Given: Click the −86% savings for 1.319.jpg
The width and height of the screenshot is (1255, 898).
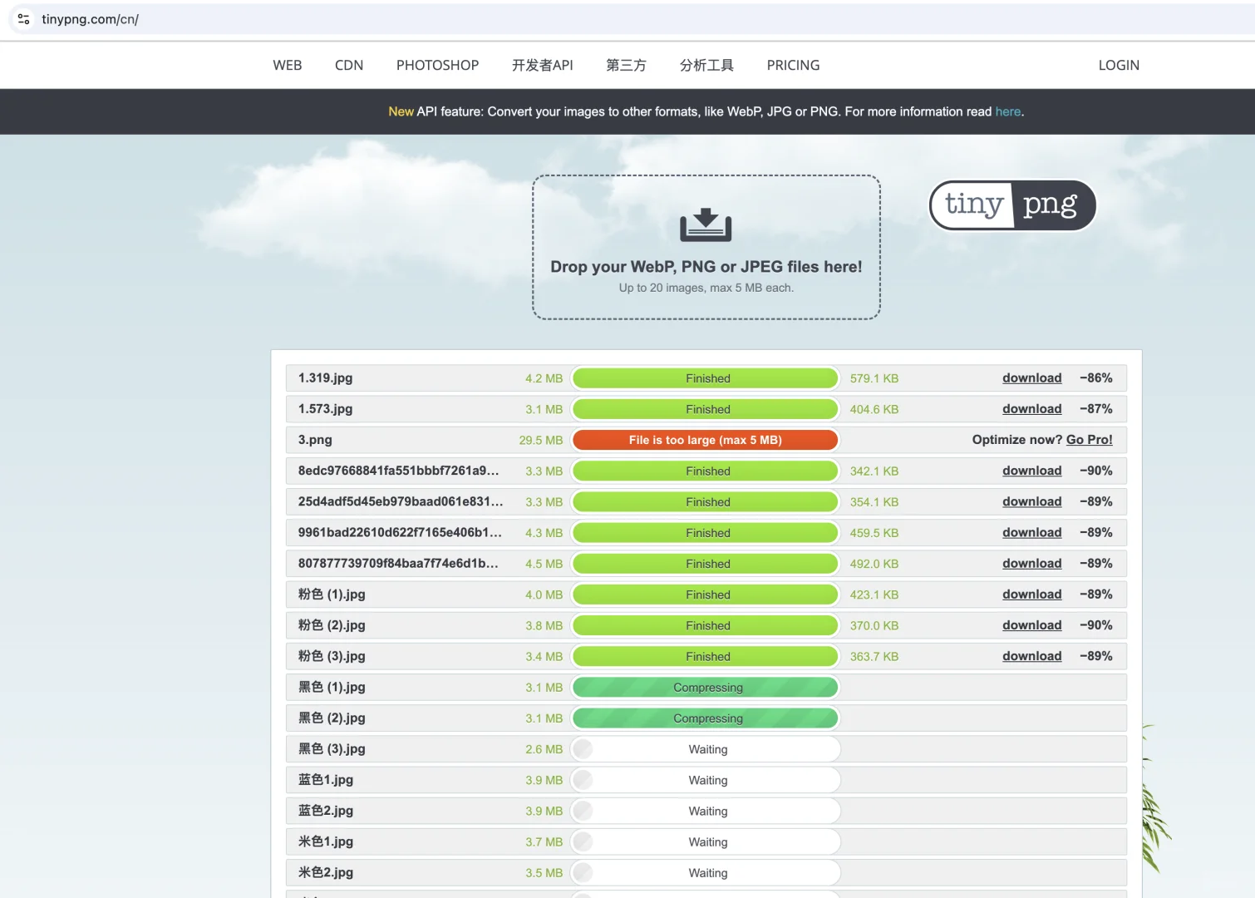Looking at the screenshot, I should 1096,377.
